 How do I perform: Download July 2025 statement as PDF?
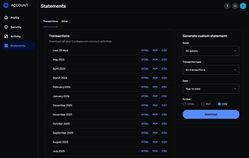(x=155, y=151)
